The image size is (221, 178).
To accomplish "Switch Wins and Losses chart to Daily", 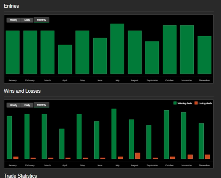I will (27, 105).
